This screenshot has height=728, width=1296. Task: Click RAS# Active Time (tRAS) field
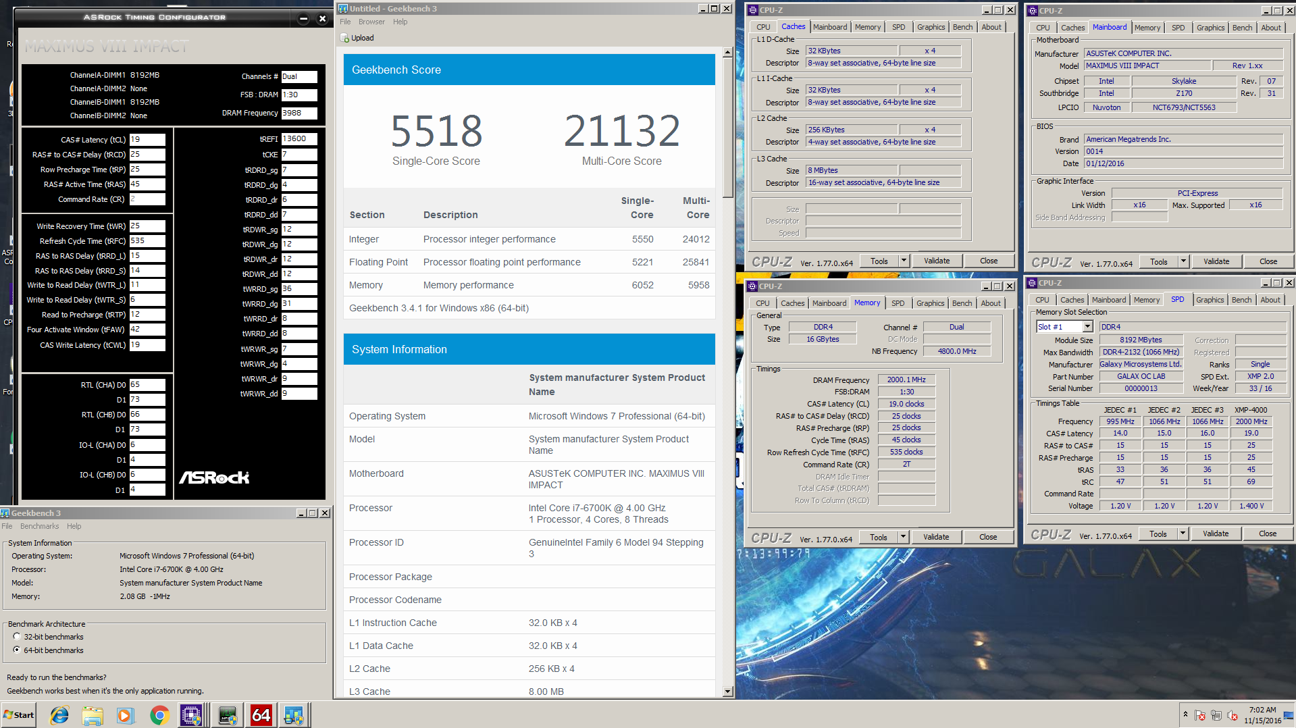(x=147, y=184)
